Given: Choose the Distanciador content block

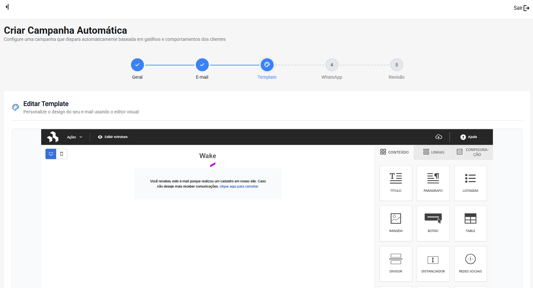Looking at the screenshot, I should click(x=433, y=264).
